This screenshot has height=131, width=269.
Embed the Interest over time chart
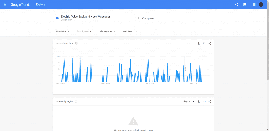204,43
